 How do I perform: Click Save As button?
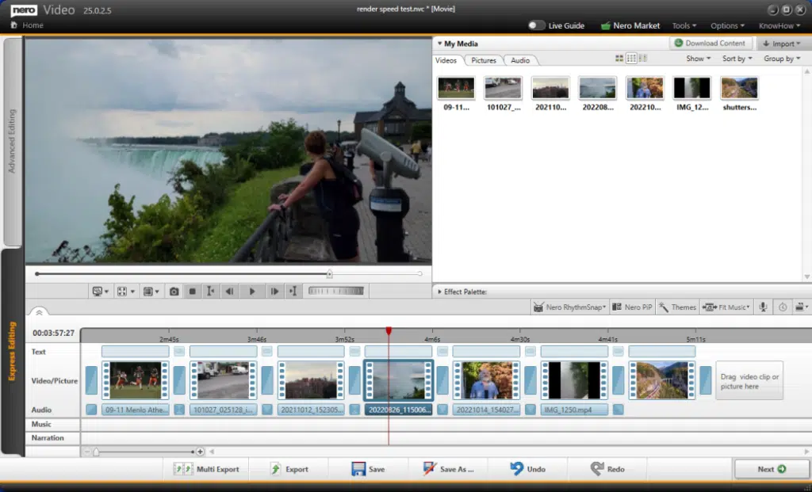pyautogui.click(x=449, y=469)
